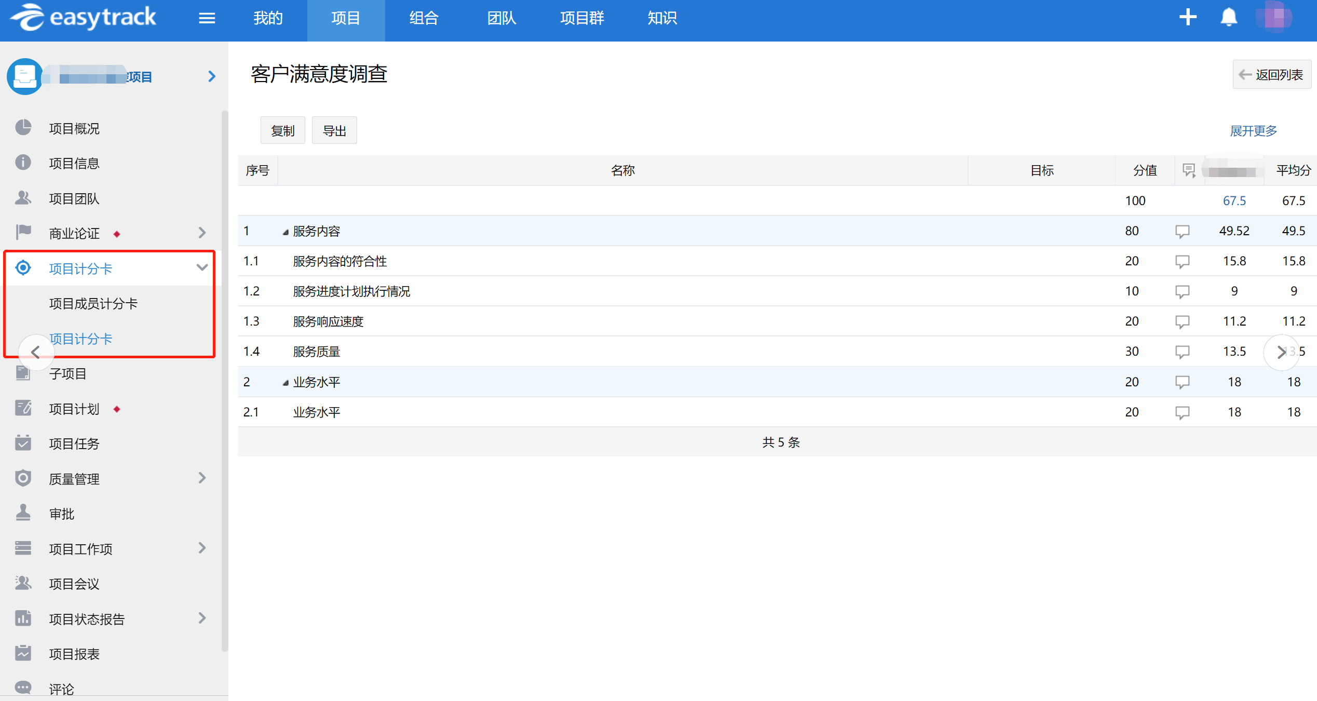Select 项目成员计分卡 in sidebar
The width and height of the screenshot is (1317, 701).
coord(93,304)
